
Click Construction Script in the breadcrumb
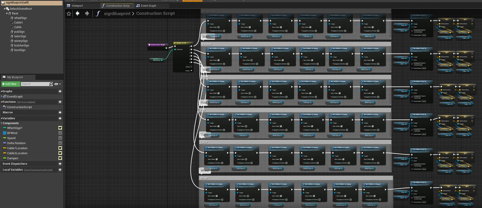point(156,13)
